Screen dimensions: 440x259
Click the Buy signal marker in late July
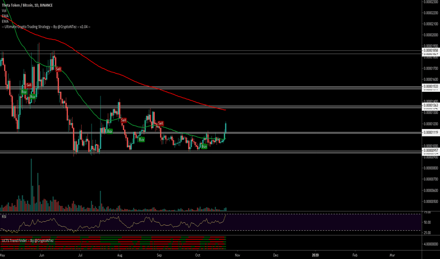click(x=110, y=131)
